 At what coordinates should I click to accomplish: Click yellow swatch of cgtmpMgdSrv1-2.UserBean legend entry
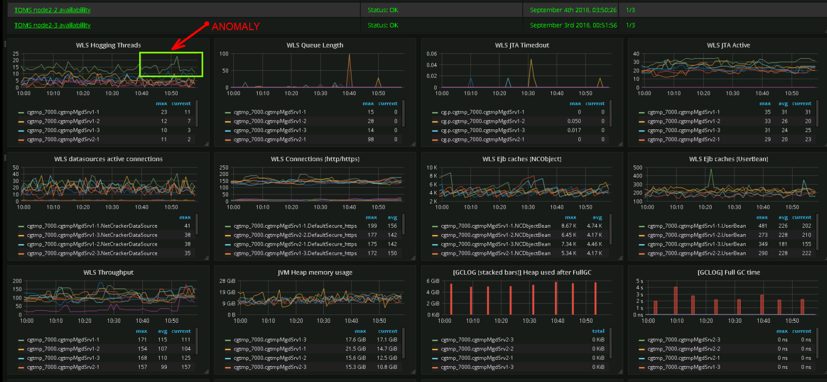coord(642,235)
